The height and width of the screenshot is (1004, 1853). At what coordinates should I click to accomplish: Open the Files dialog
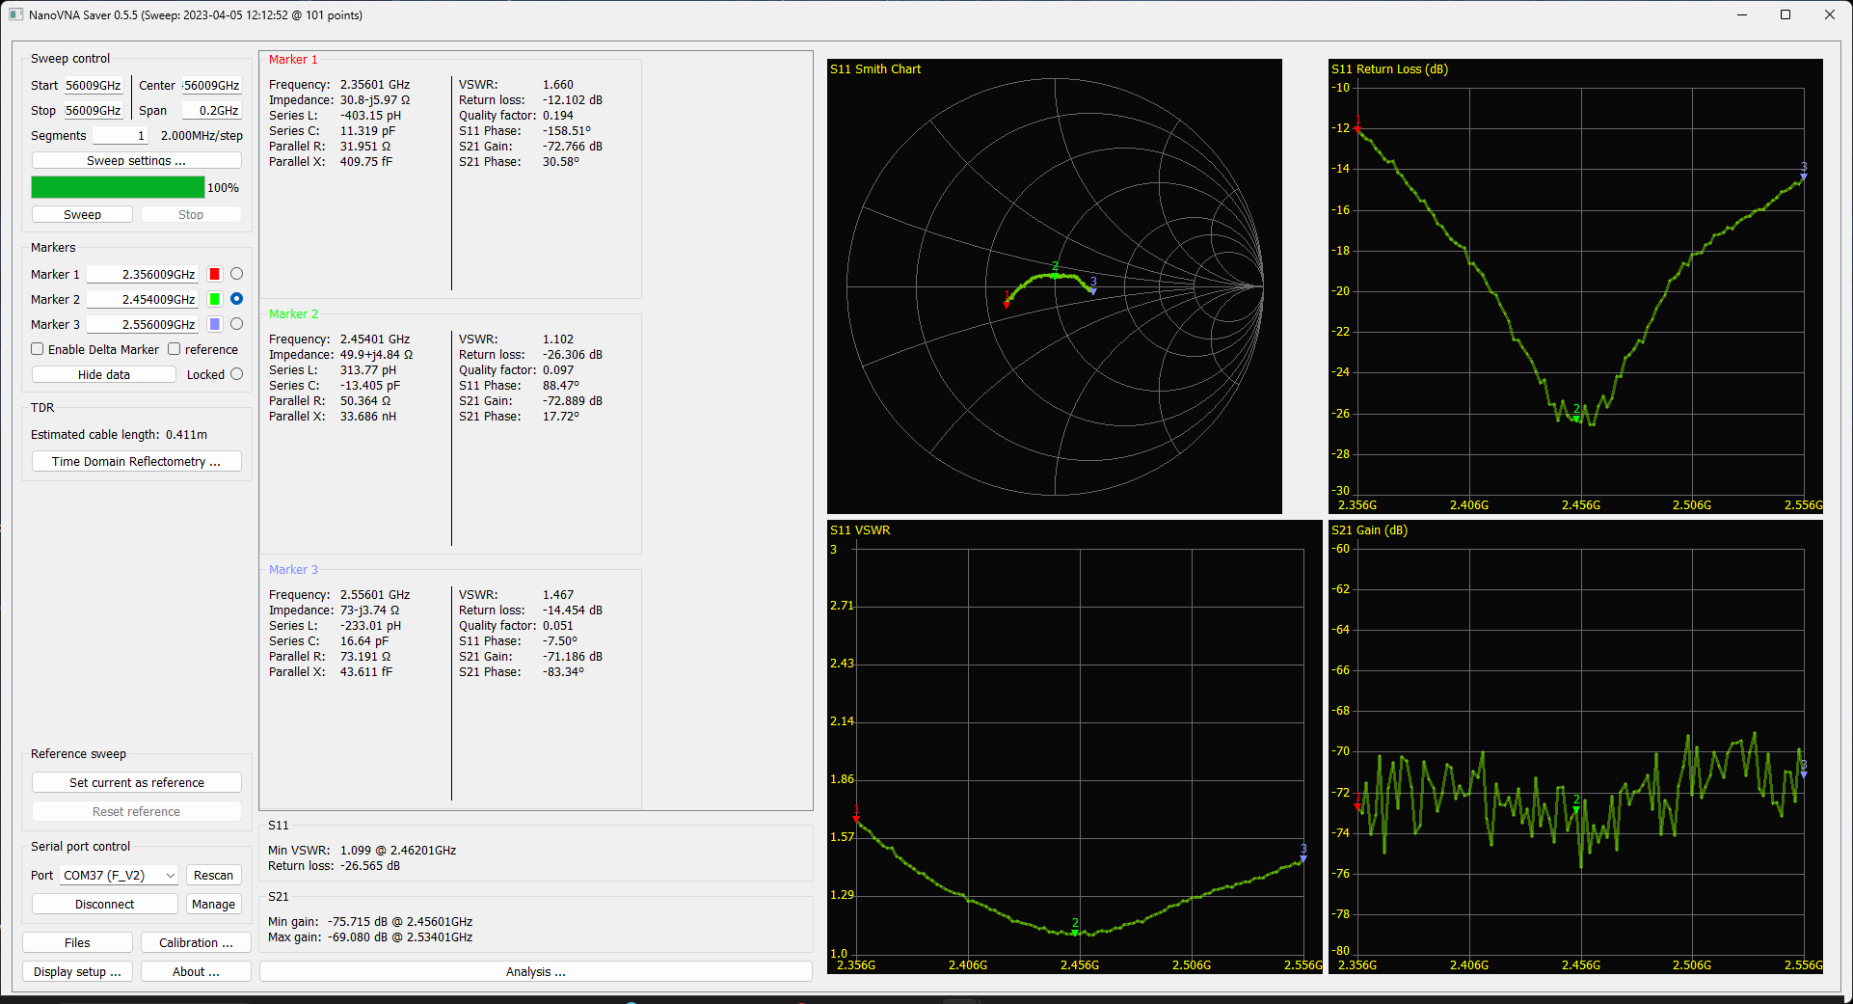tap(77, 942)
